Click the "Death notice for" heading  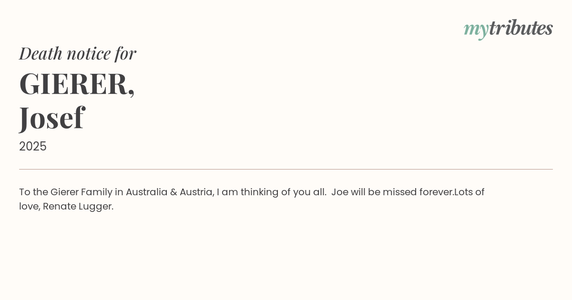pyautogui.click(x=78, y=53)
